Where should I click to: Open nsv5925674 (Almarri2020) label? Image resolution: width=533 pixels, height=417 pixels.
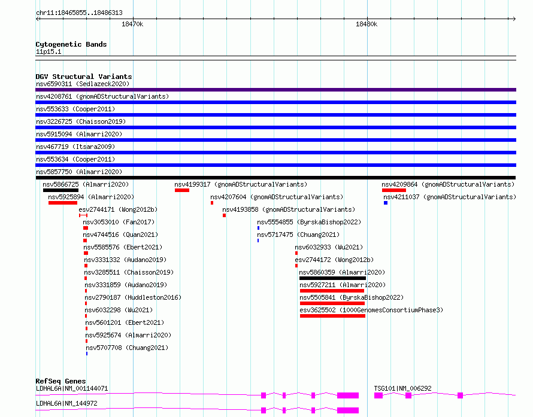click(128, 335)
